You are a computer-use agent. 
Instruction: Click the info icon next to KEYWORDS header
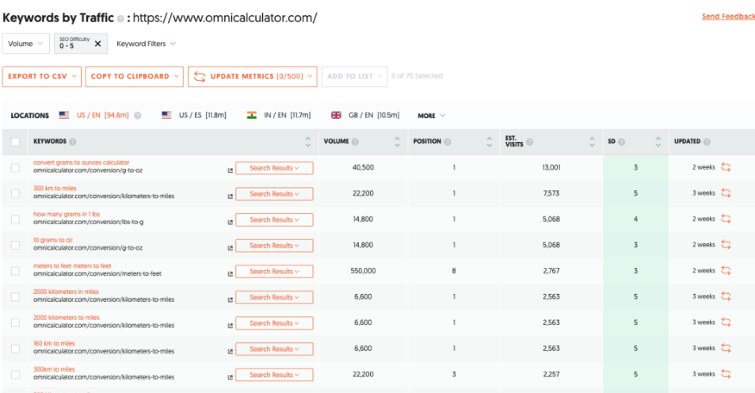click(73, 142)
